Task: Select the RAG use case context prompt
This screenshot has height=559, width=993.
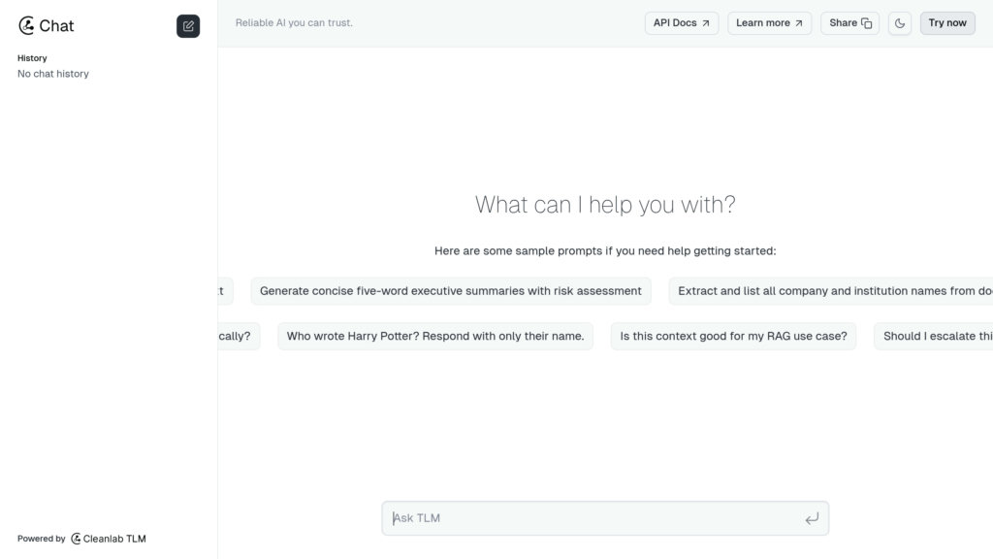Action: [x=733, y=336]
